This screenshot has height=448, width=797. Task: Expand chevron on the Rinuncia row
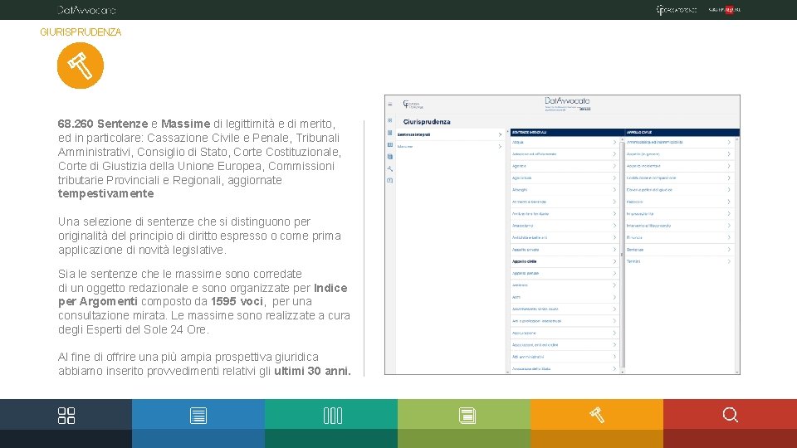click(x=729, y=237)
